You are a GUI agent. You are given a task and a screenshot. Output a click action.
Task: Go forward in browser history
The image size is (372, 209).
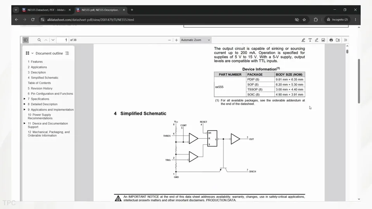tap(25, 20)
